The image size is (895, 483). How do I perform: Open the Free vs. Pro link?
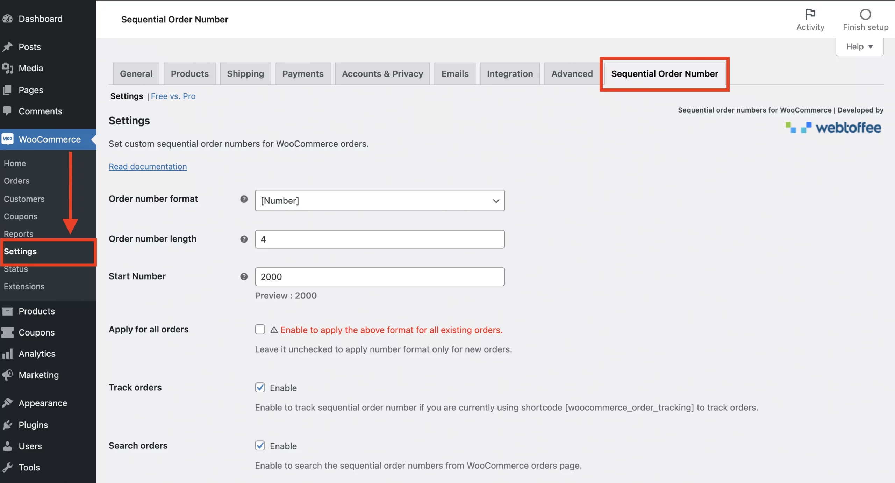tap(173, 96)
